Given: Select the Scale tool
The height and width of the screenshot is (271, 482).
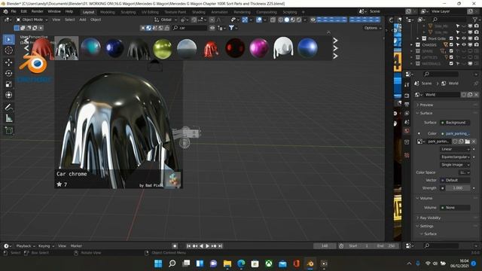Looking at the screenshot, I should [x=8, y=84].
